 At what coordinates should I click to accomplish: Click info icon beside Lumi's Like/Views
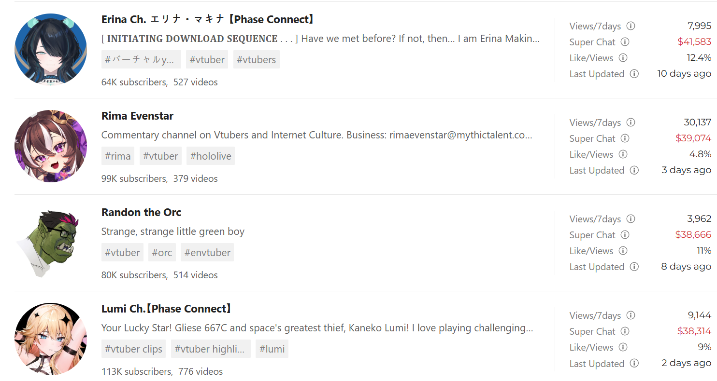point(623,347)
